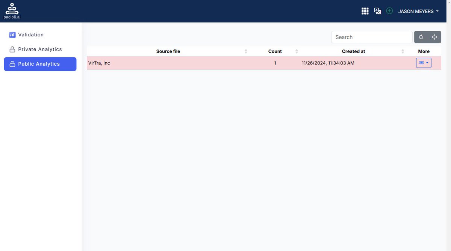Click the Created at sort arrows
The width and height of the screenshot is (451, 251).
point(403,51)
